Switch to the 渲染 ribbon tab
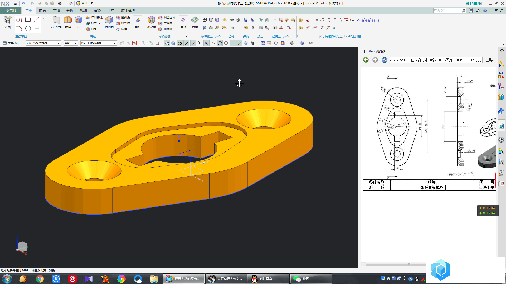 pyautogui.click(x=97, y=11)
